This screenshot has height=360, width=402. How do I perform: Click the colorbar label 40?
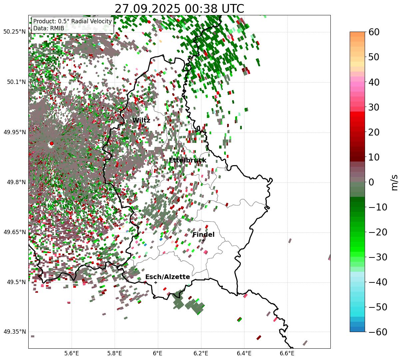(374, 82)
